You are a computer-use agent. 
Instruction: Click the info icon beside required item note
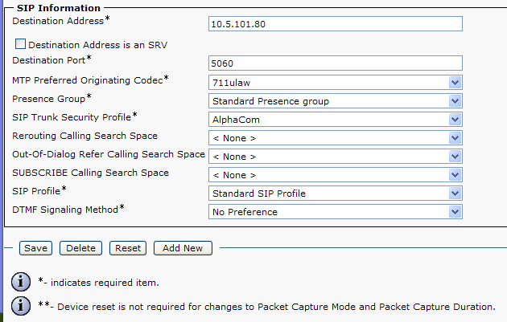pyautogui.click(x=19, y=281)
